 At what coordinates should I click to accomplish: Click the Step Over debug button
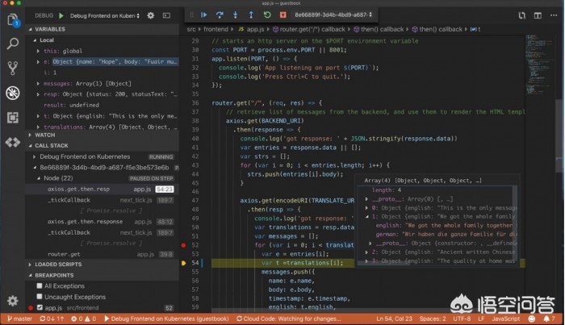(218, 15)
